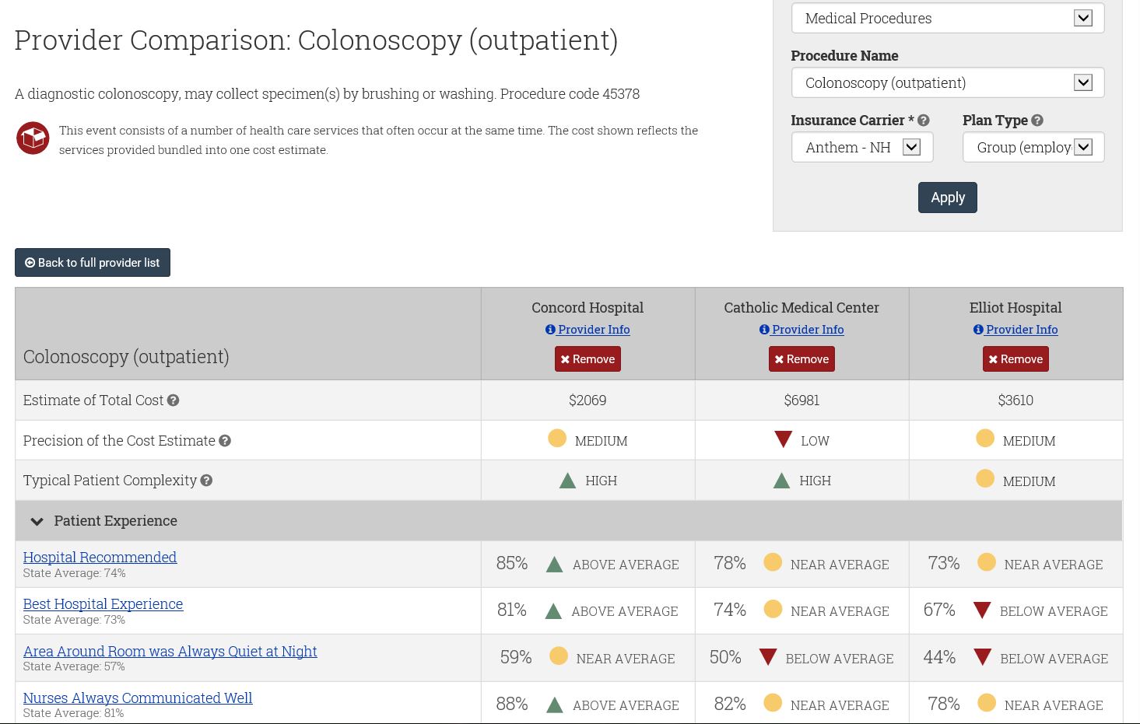This screenshot has width=1140, height=724.
Task: Open the Plan Type Group dropdown
Action: (1033, 148)
